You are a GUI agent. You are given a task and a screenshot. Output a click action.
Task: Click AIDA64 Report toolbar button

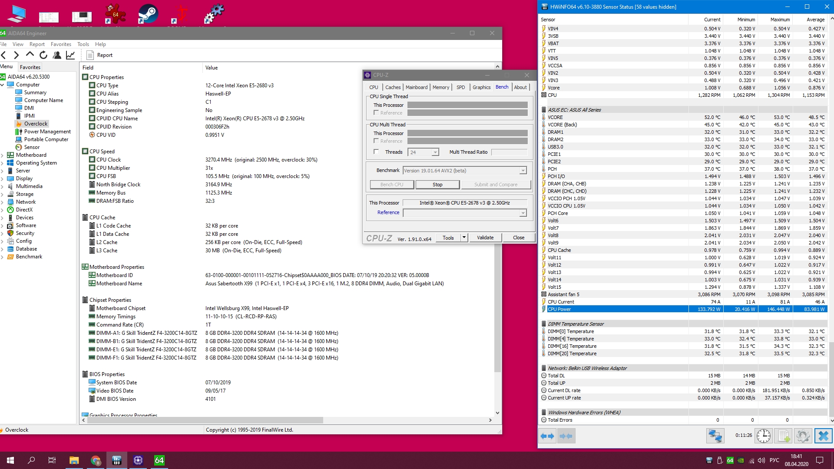pyautogui.click(x=99, y=55)
